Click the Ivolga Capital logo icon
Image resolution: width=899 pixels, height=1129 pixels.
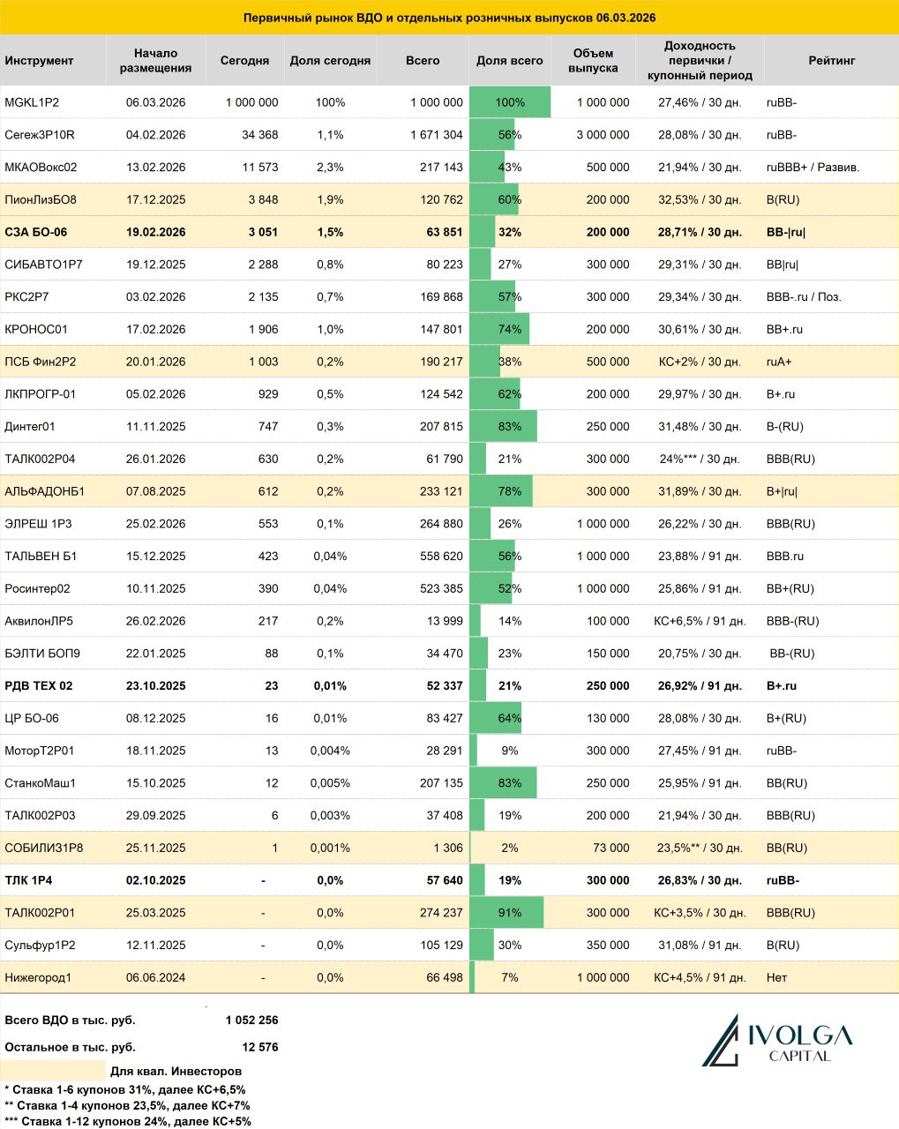(x=721, y=1042)
